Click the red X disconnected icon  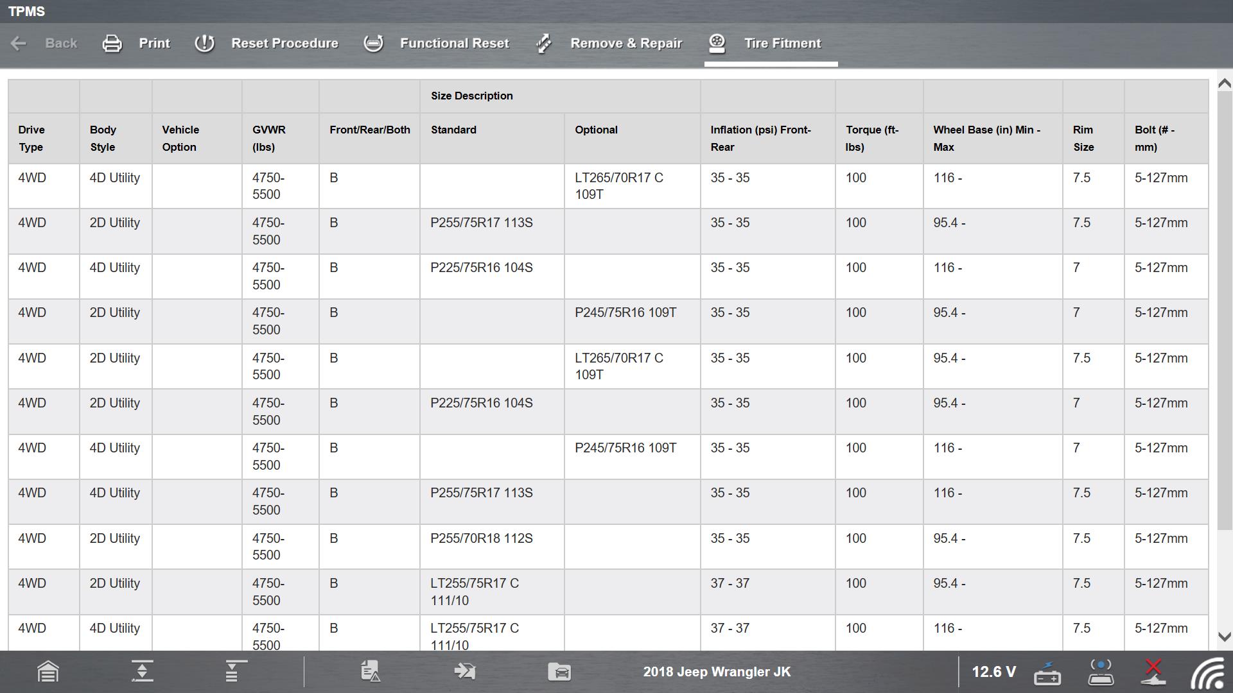tap(1153, 672)
